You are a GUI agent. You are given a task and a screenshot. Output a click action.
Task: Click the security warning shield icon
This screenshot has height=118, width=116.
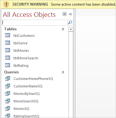[x=6, y=4]
